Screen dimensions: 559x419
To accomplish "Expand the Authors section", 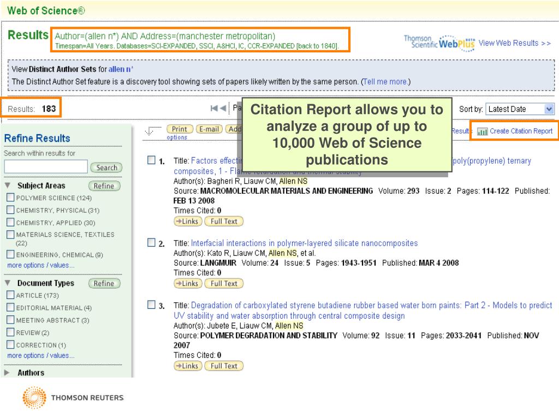I will coord(7,373).
